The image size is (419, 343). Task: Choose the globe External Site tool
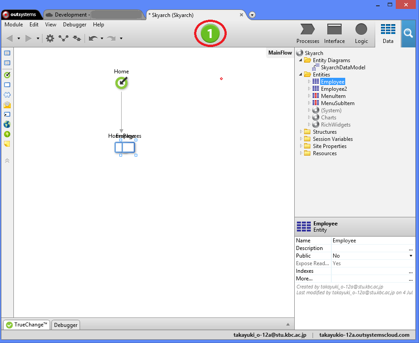(7, 124)
